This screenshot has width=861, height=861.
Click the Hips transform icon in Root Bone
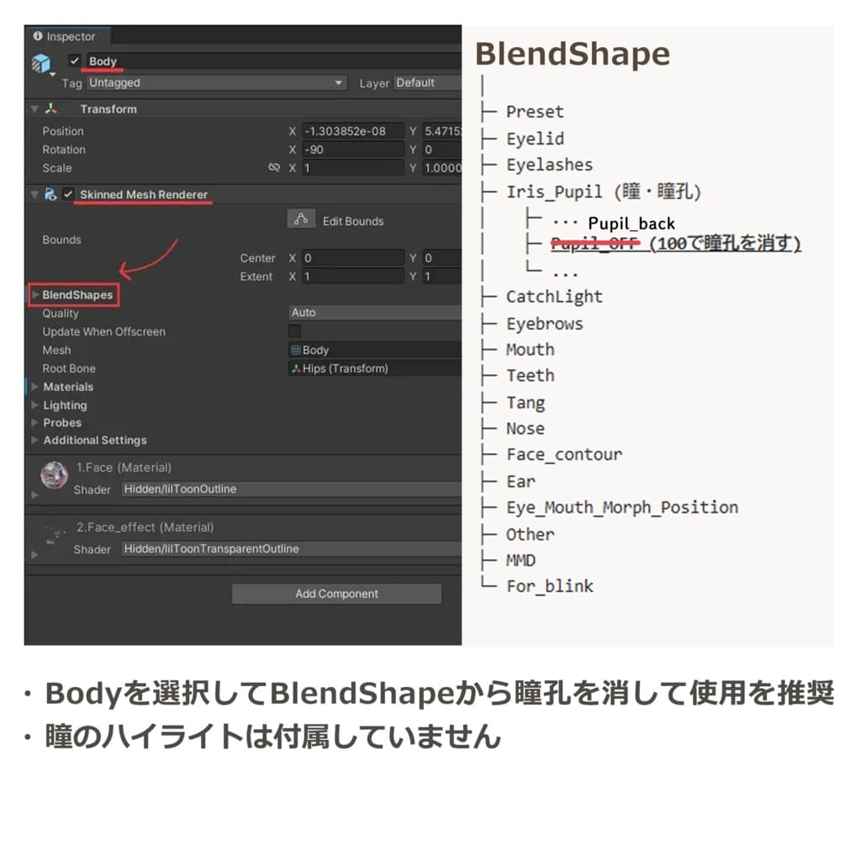click(296, 368)
